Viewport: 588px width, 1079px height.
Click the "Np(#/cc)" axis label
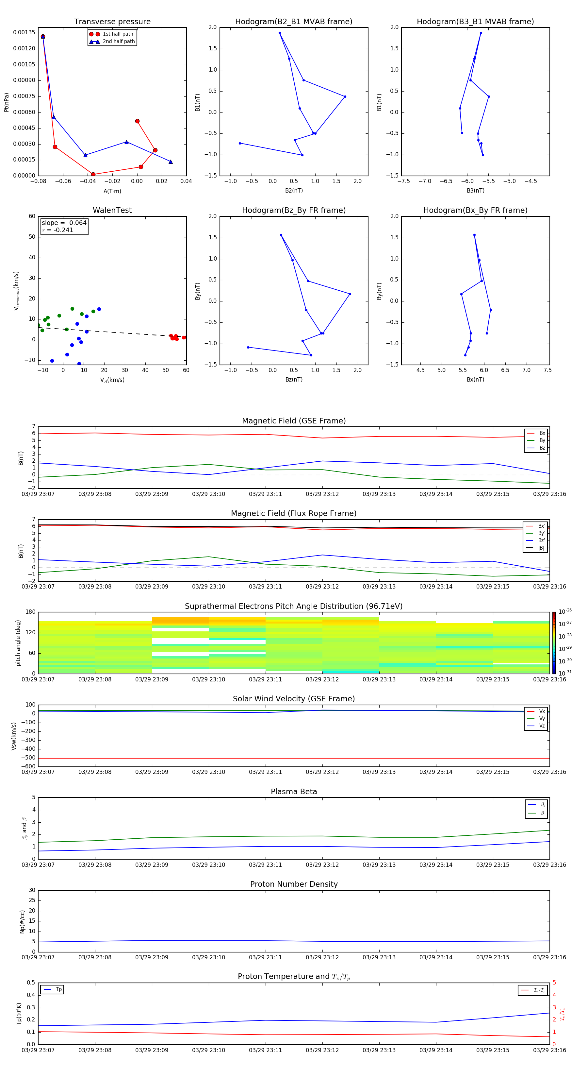tap(22, 921)
